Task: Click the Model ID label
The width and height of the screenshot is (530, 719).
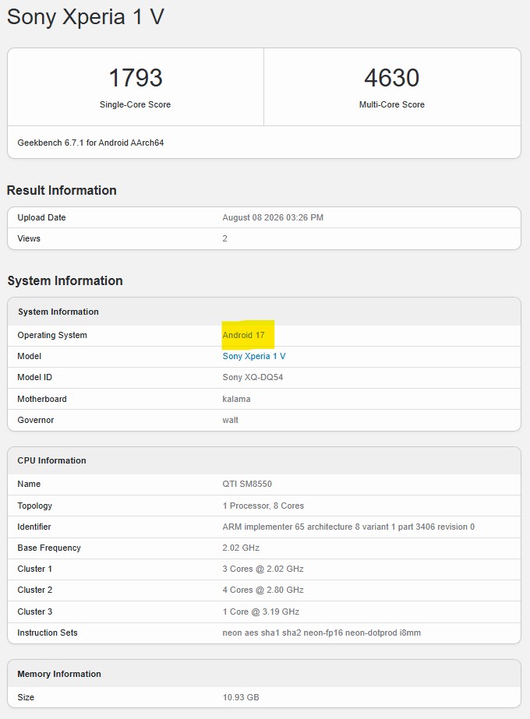Action: [x=34, y=377]
